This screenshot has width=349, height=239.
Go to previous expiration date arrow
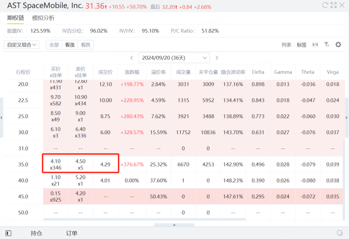tap(132, 58)
